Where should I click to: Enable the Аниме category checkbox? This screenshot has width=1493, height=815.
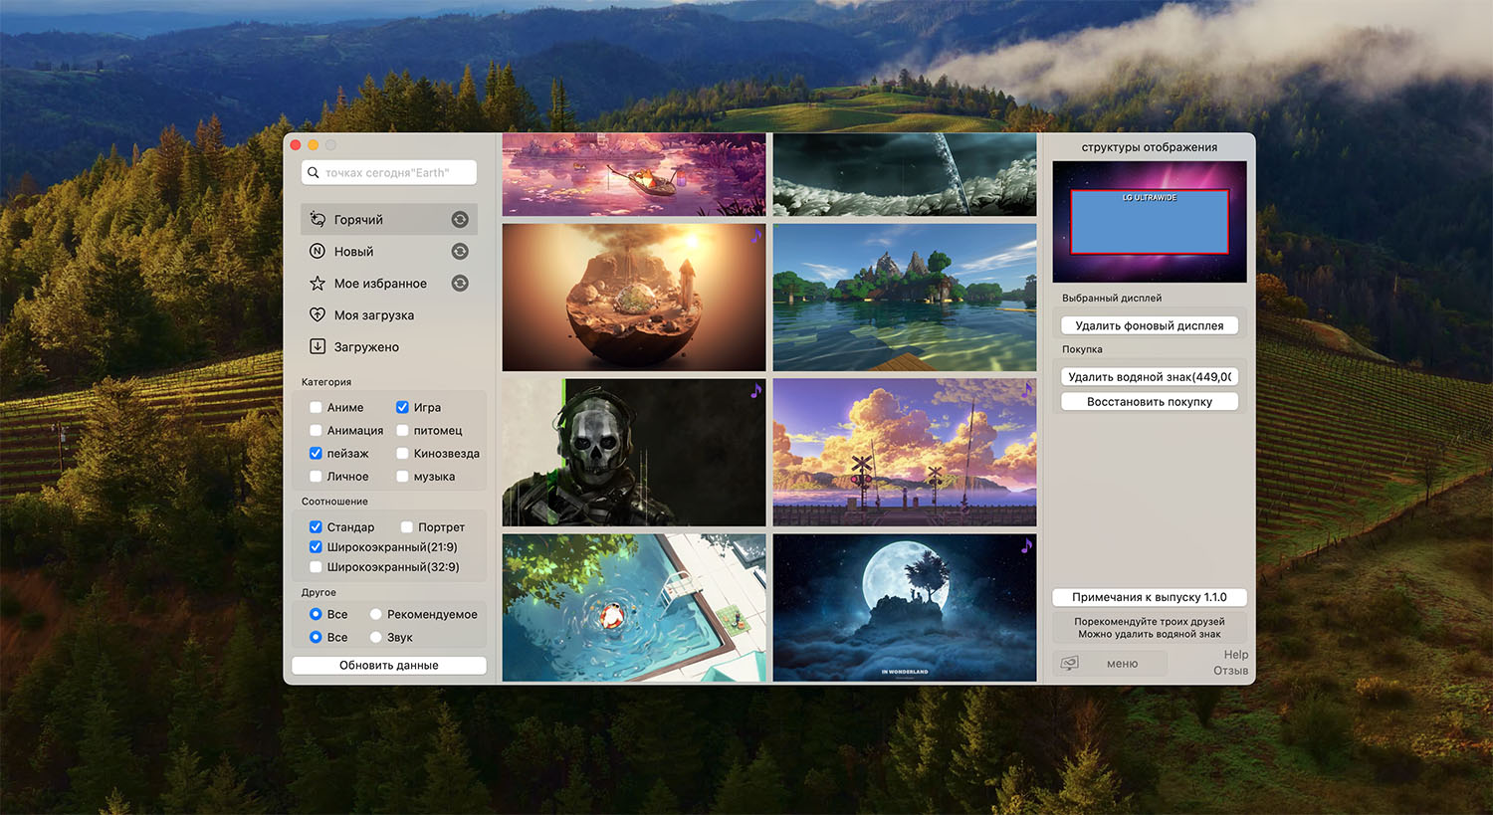[x=316, y=408]
